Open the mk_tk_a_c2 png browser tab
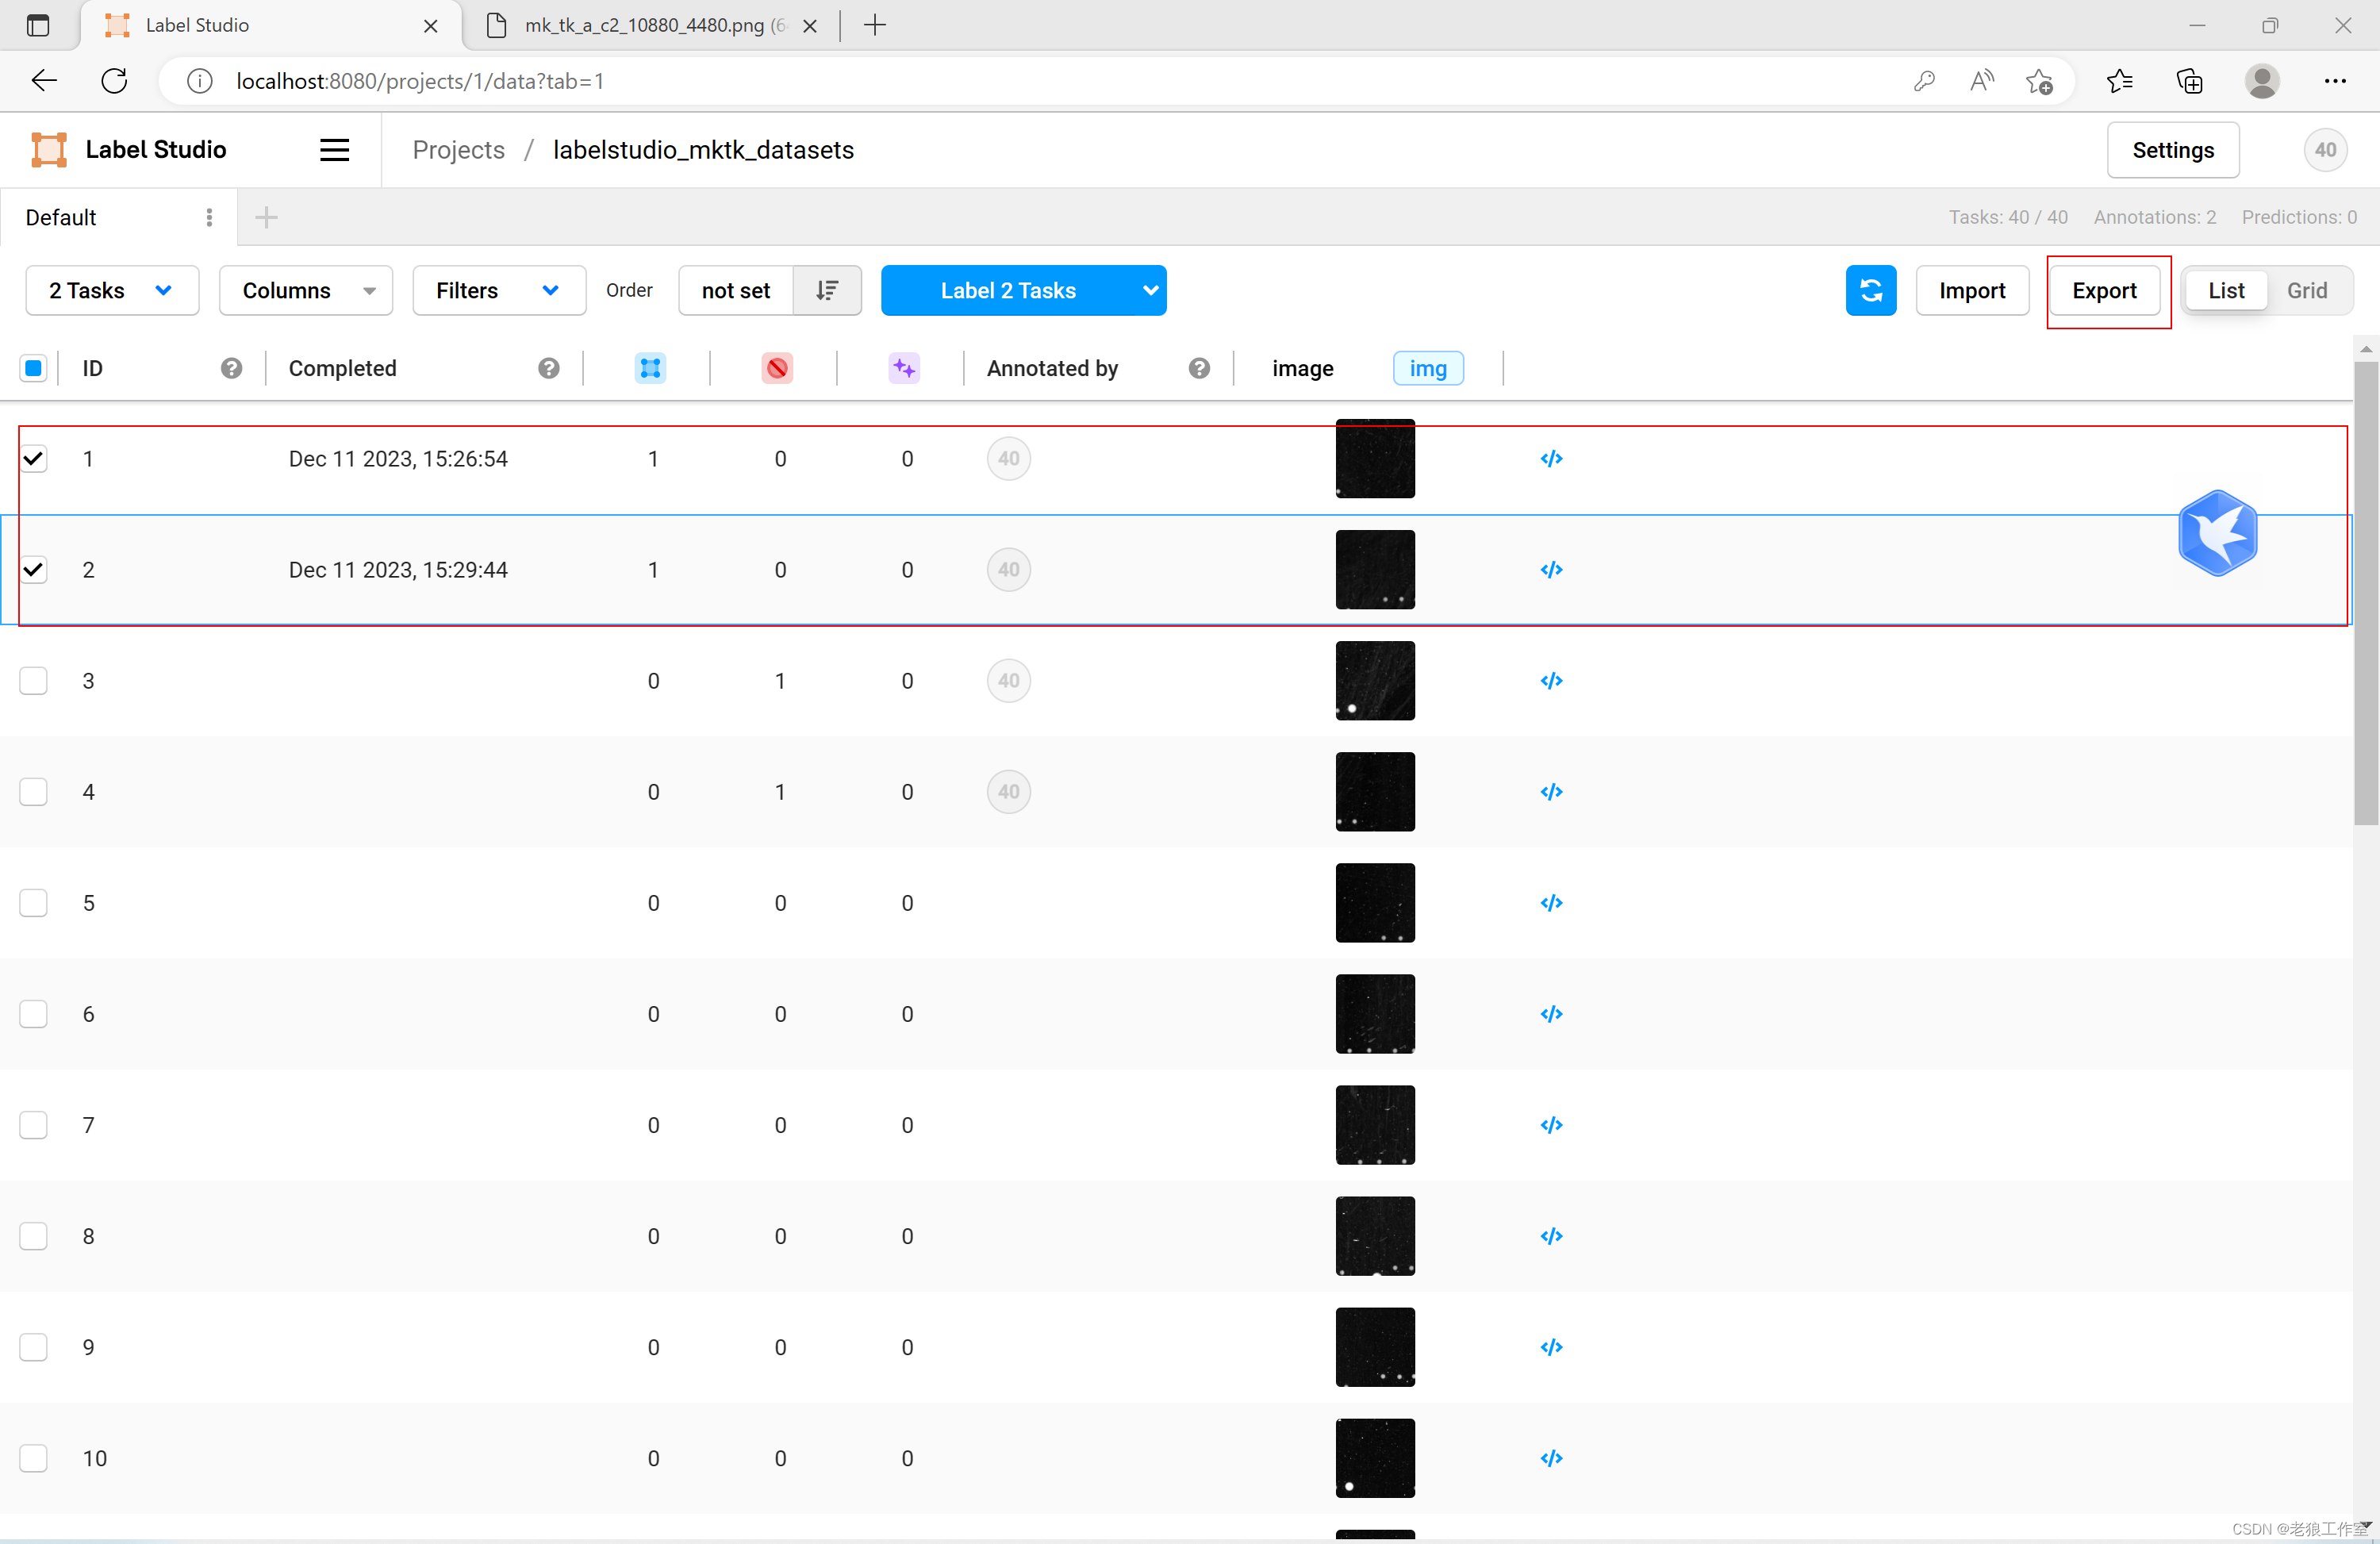Viewport: 2380px width, 1544px height. (x=644, y=25)
